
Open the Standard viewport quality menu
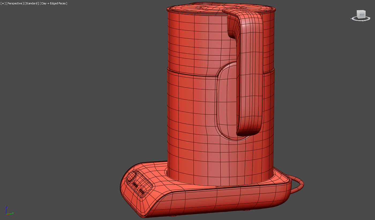pos(32,3)
